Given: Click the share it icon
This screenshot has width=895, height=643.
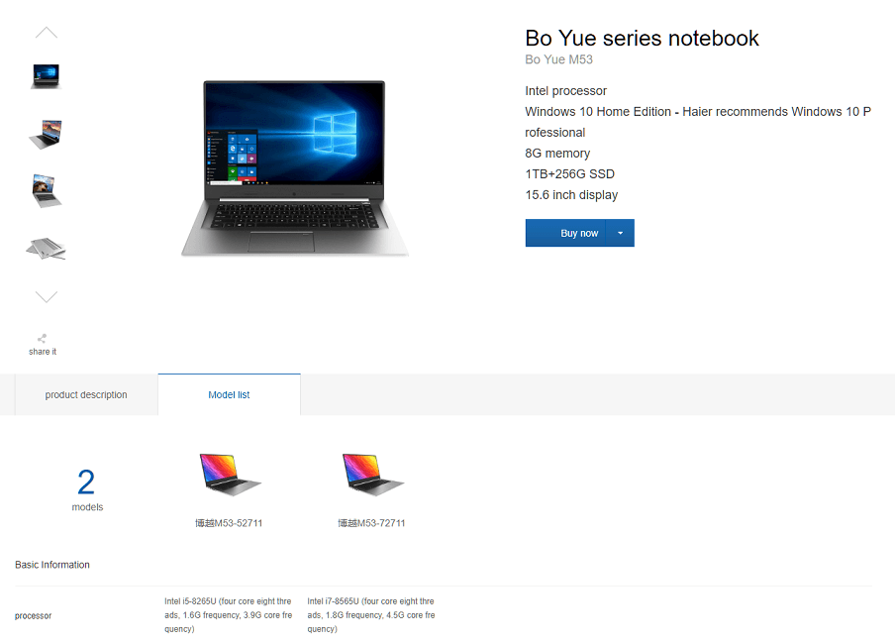Looking at the screenshot, I should pos(42,338).
